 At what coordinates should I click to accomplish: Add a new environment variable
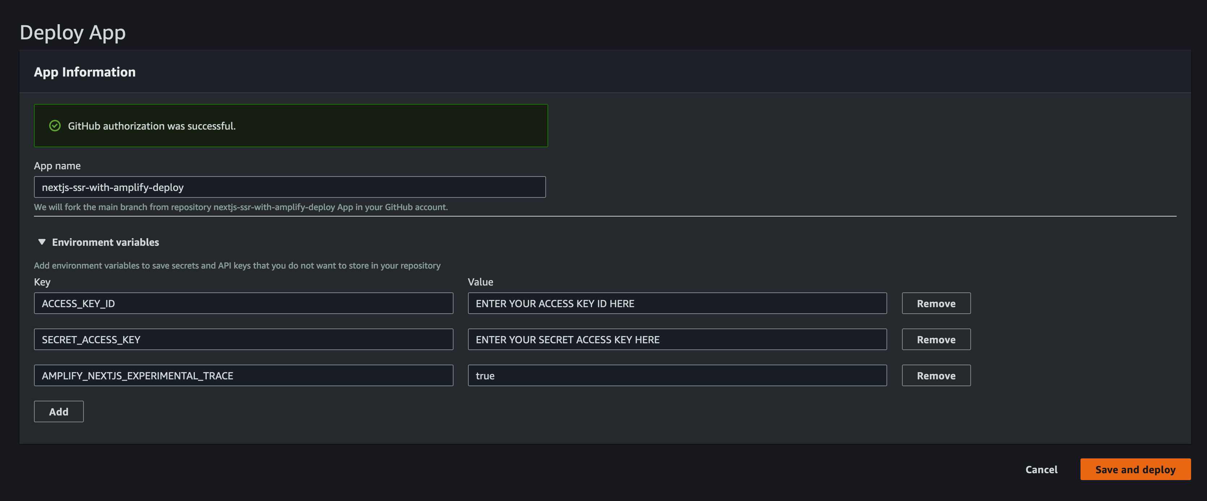[59, 411]
